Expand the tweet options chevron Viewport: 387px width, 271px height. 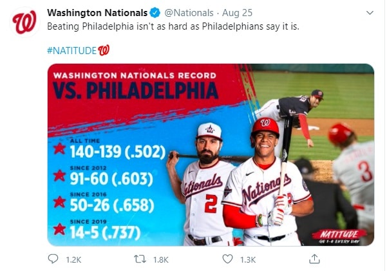[370, 14]
